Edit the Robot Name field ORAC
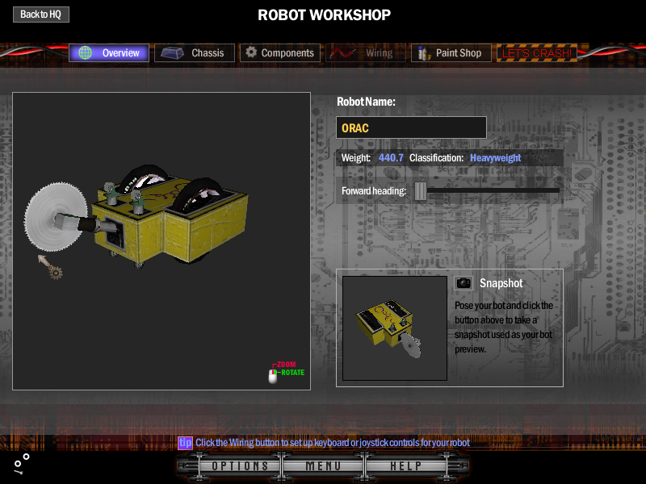 (411, 127)
